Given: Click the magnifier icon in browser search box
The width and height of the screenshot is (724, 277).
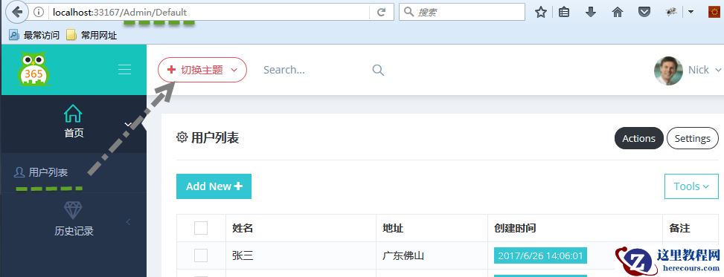Looking at the screenshot, I should coord(409,12).
